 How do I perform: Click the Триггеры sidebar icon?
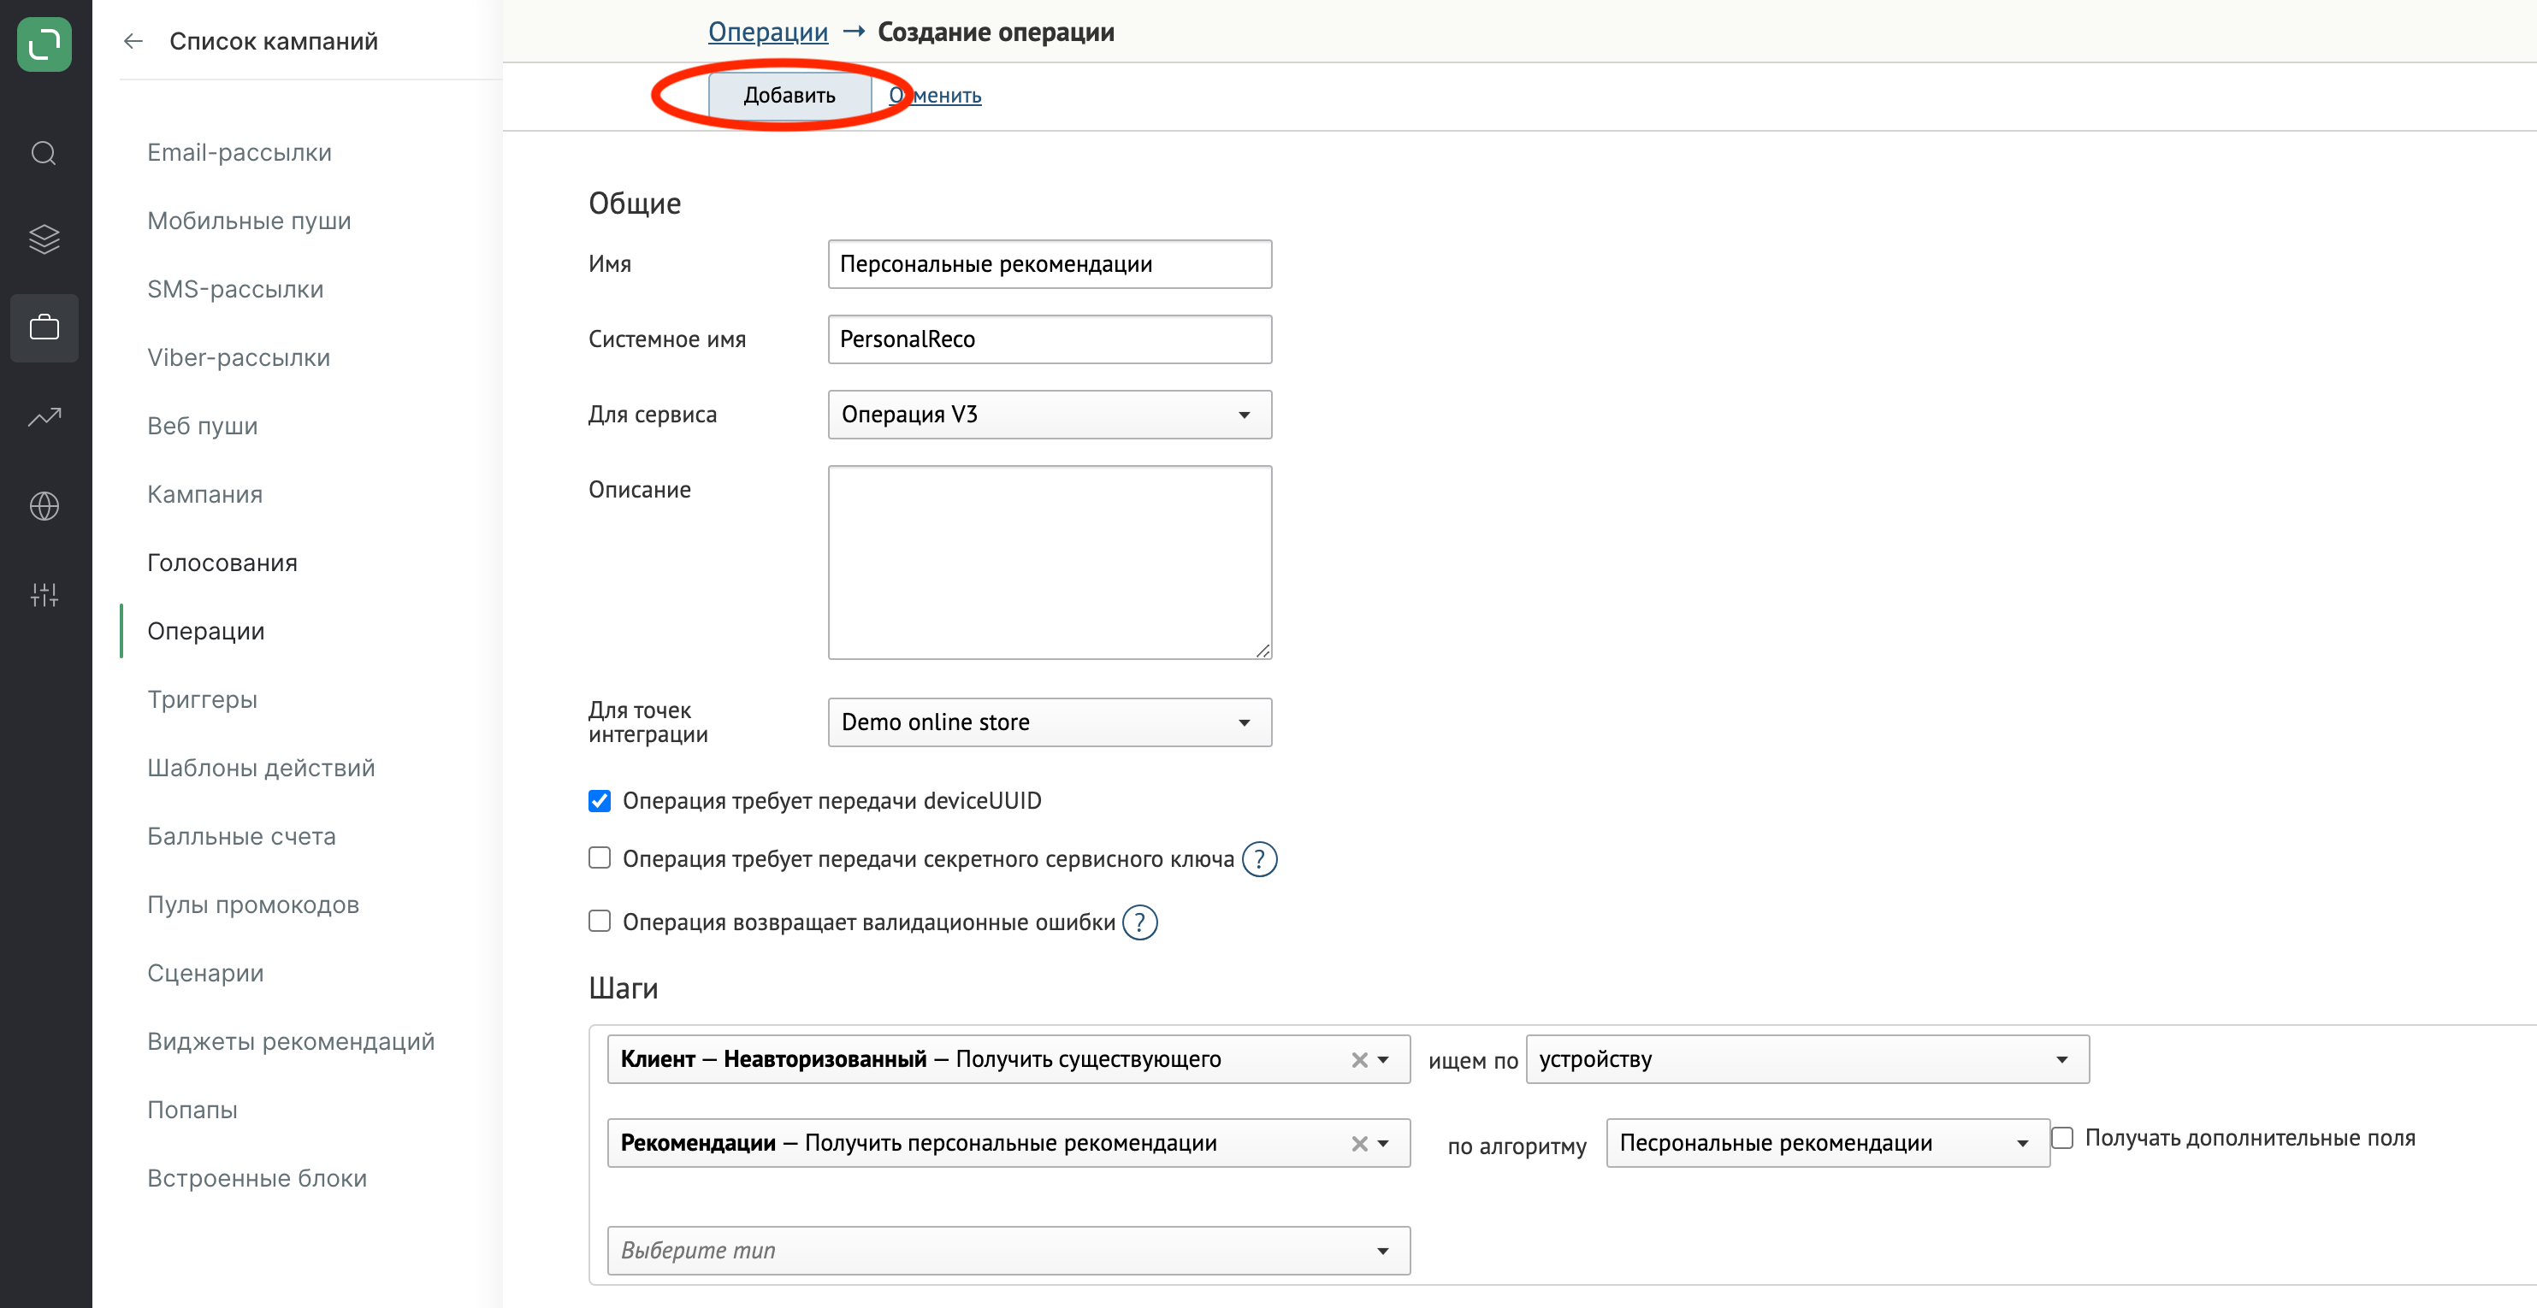[x=202, y=699]
